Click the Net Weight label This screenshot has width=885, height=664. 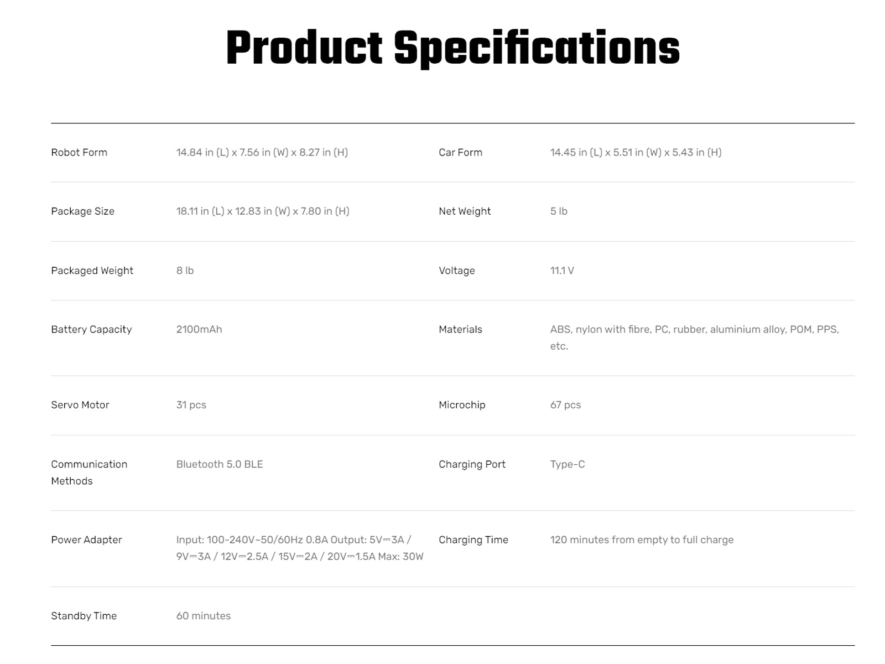click(465, 211)
